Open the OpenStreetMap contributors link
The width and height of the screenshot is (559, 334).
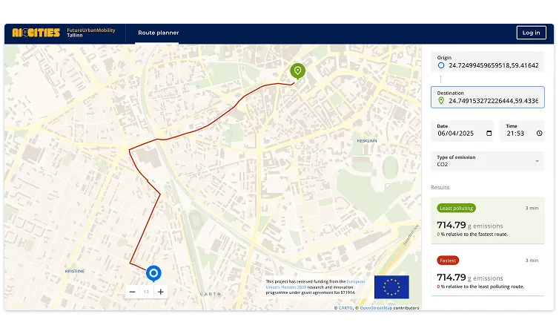[x=376, y=308]
